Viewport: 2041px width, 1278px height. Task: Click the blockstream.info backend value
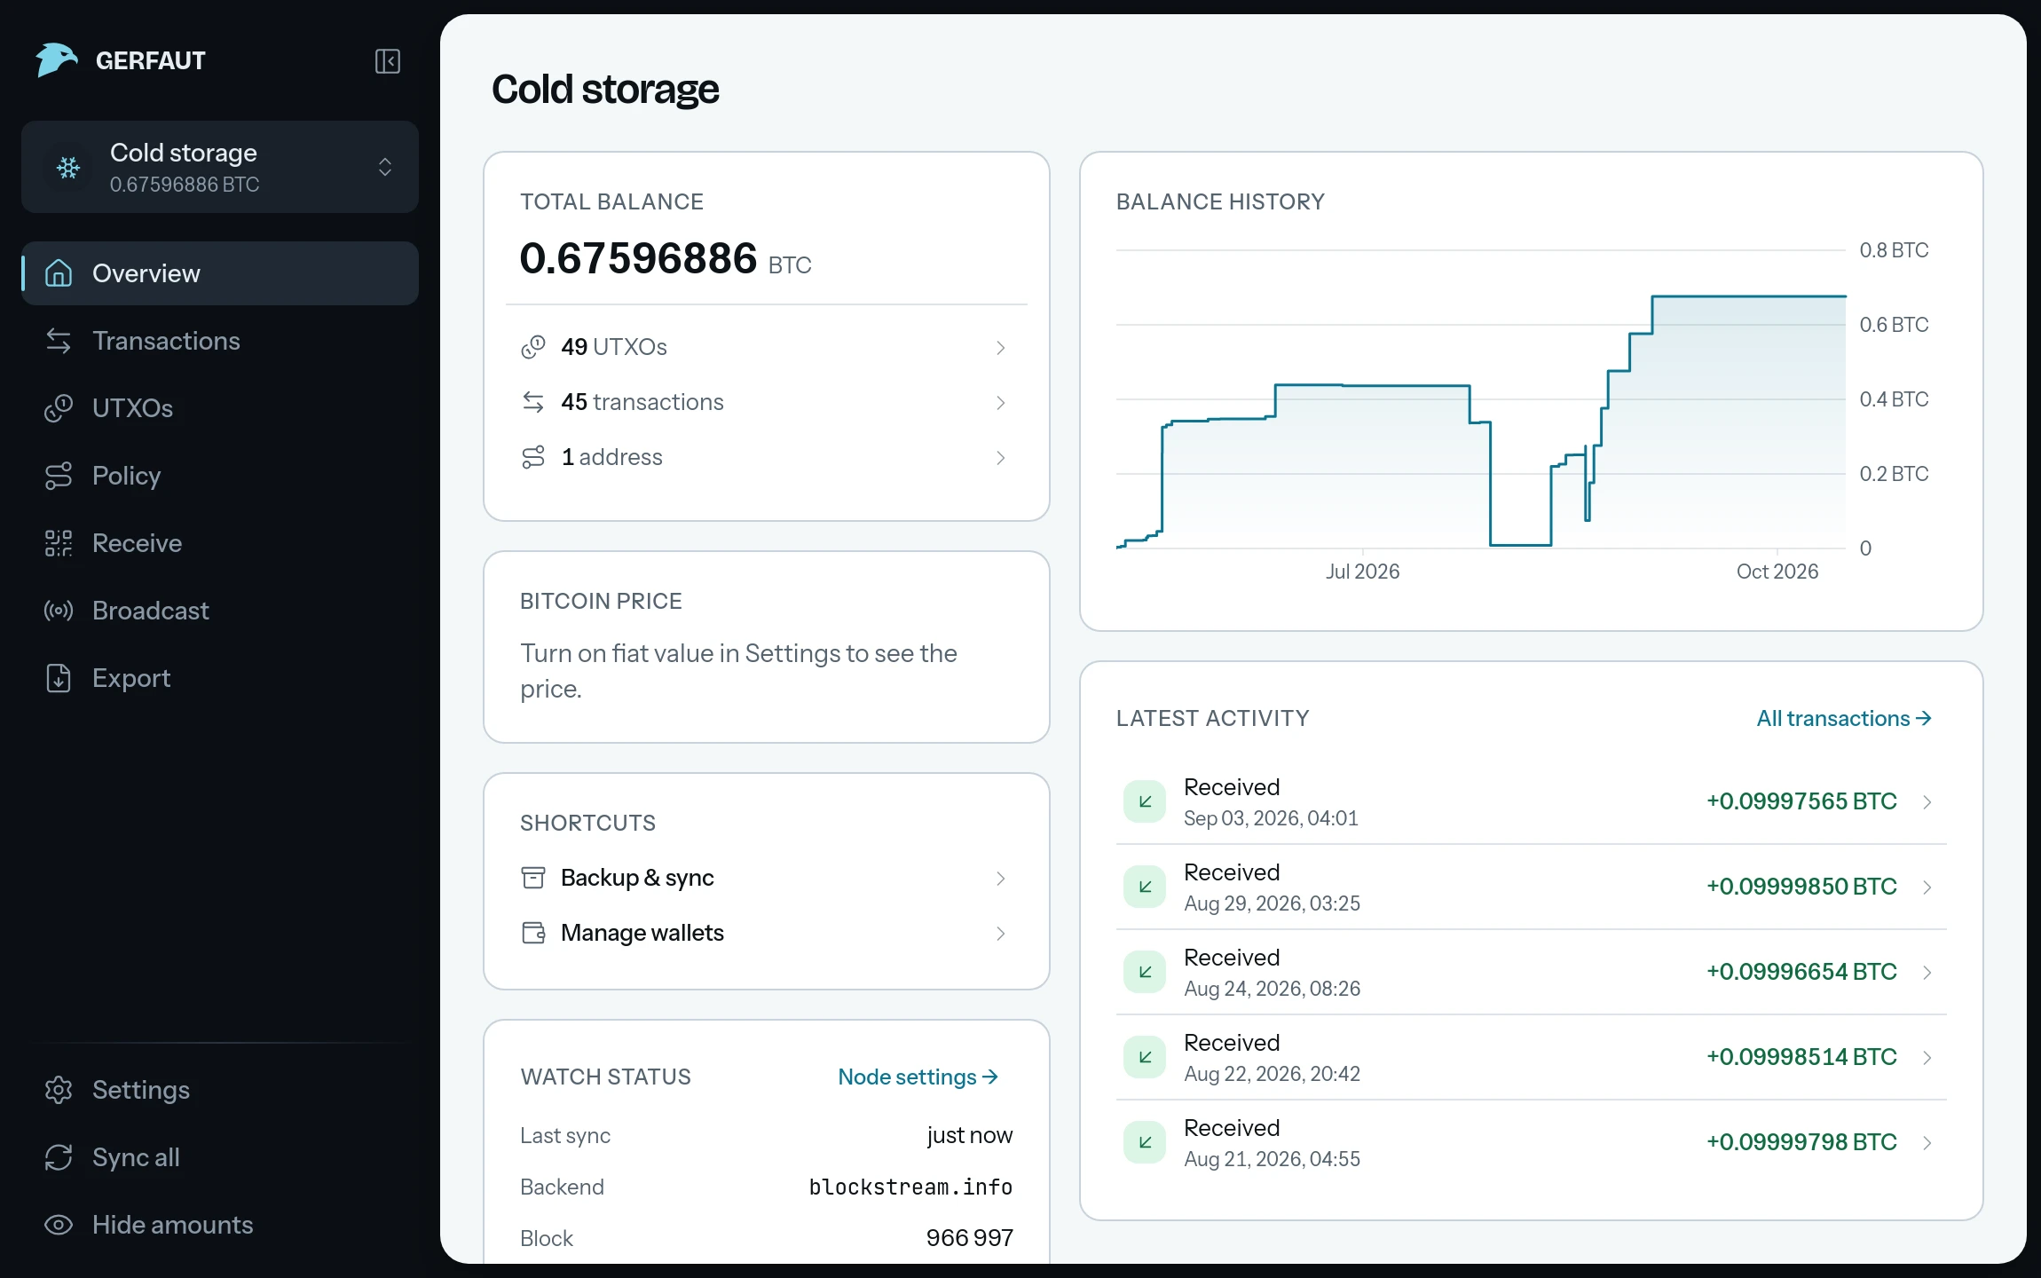pyautogui.click(x=910, y=1187)
